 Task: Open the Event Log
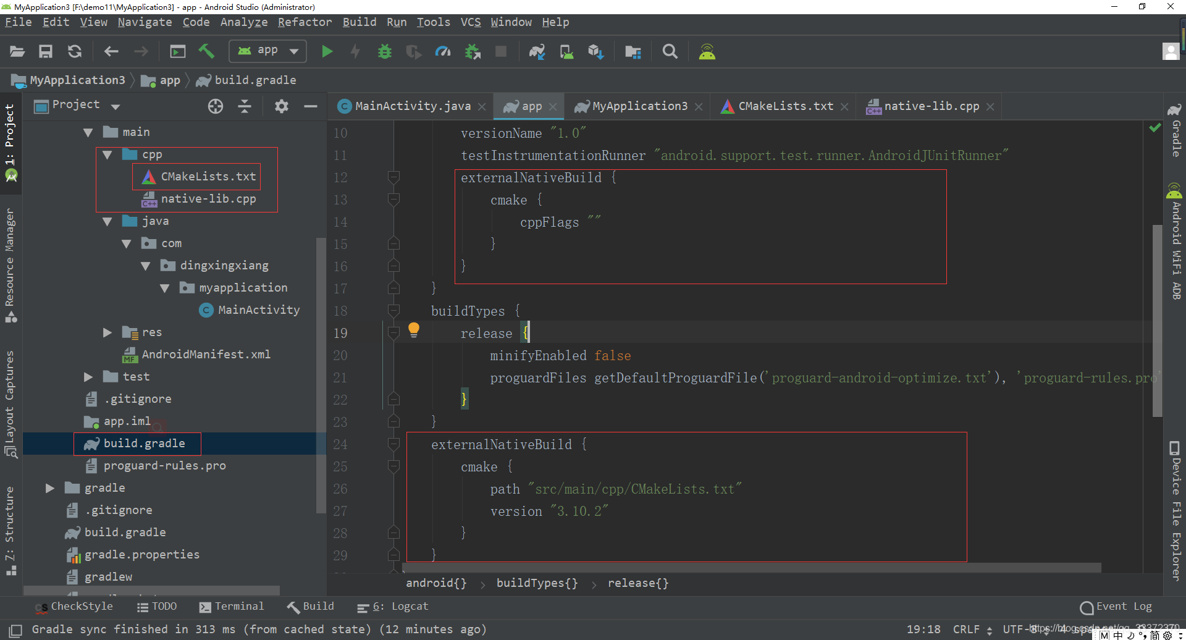1116,607
